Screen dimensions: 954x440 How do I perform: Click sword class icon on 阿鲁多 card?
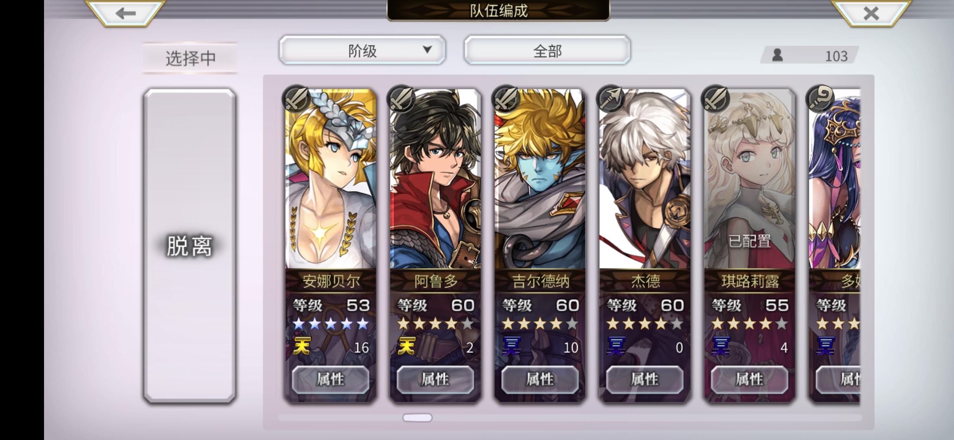pos(401,99)
